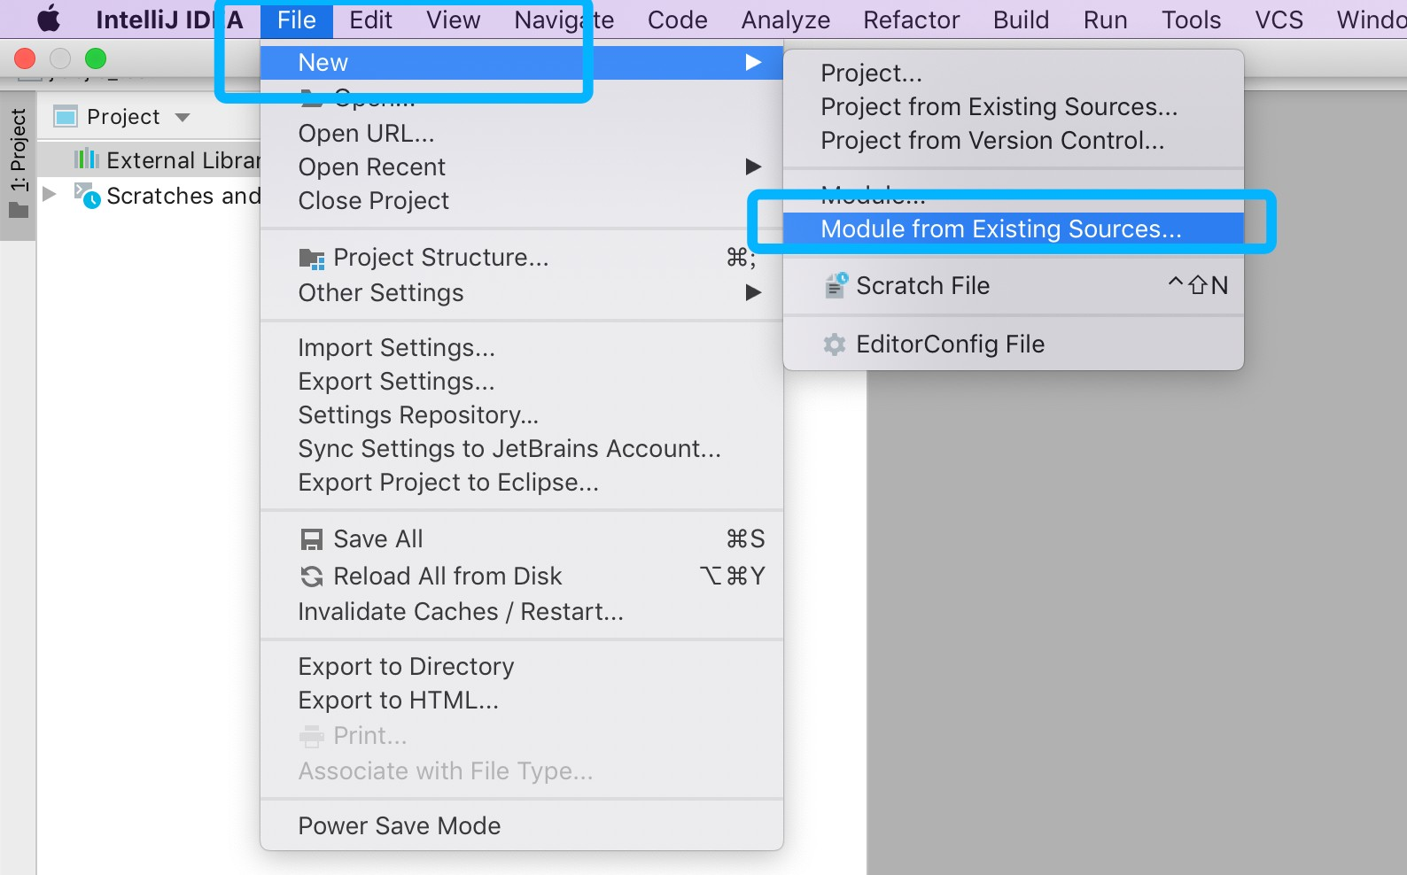Select Export Project to Eclipse
Viewport: 1407px width, 875px height.
coord(447,483)
